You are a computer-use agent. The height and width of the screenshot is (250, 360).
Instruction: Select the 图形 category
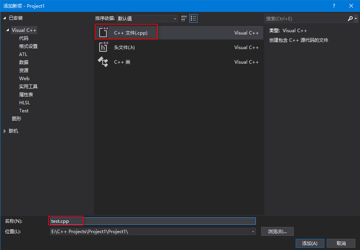click(16, 118)
